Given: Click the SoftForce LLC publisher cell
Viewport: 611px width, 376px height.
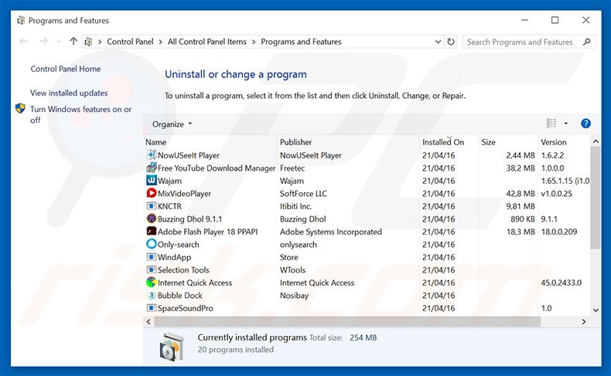Looking at the screenshot, I should (x=303, y=194).
